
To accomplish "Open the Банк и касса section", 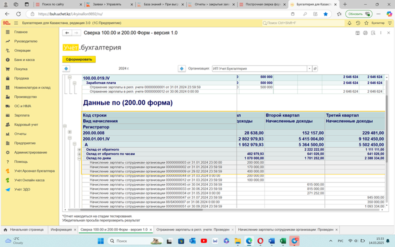I will click(24, 60).
